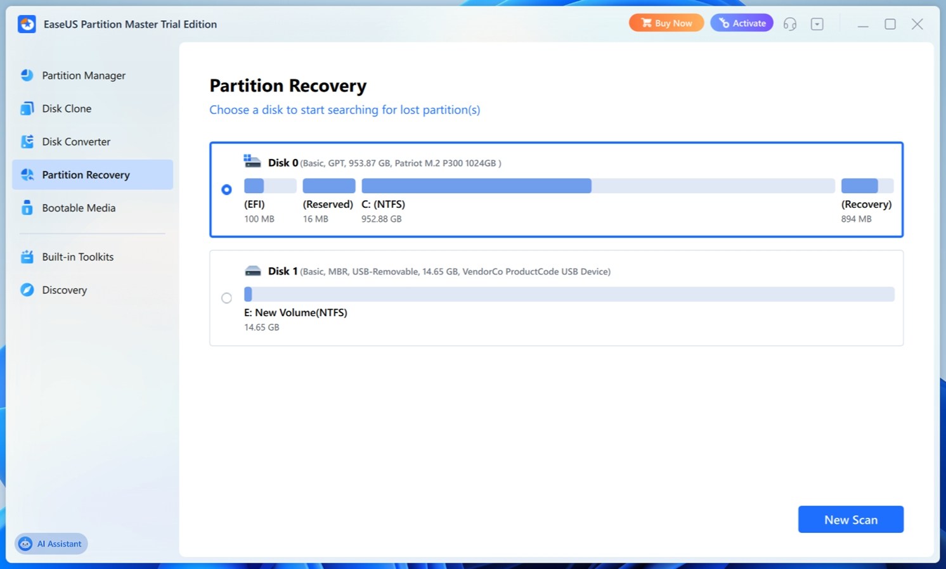The height and width of the screenshot is (569, 946).
Task: Open the Bootable Media creator
Action: tap(79, 208)
